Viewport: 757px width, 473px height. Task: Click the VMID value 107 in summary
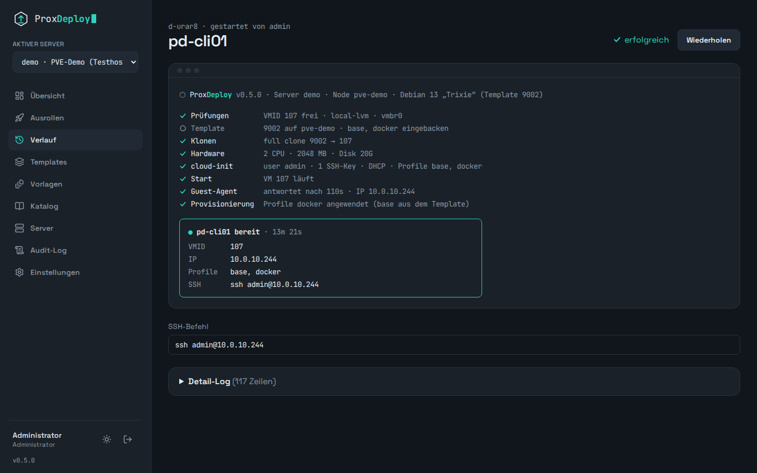237,246
